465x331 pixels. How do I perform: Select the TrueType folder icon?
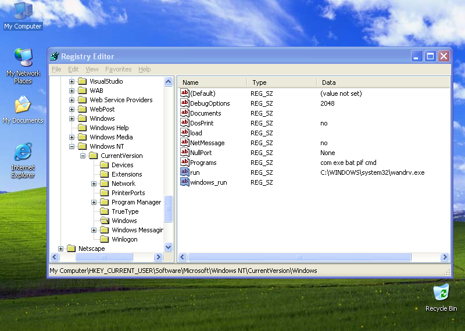(104, 211)
